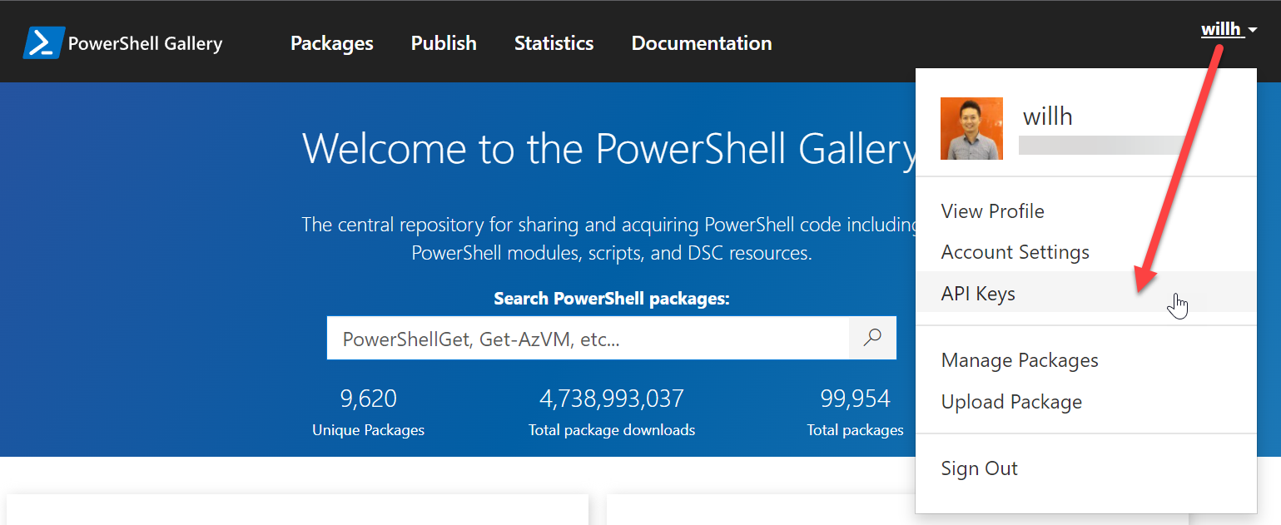Click the PowerShell Gallery logo icon

point(43,42)
